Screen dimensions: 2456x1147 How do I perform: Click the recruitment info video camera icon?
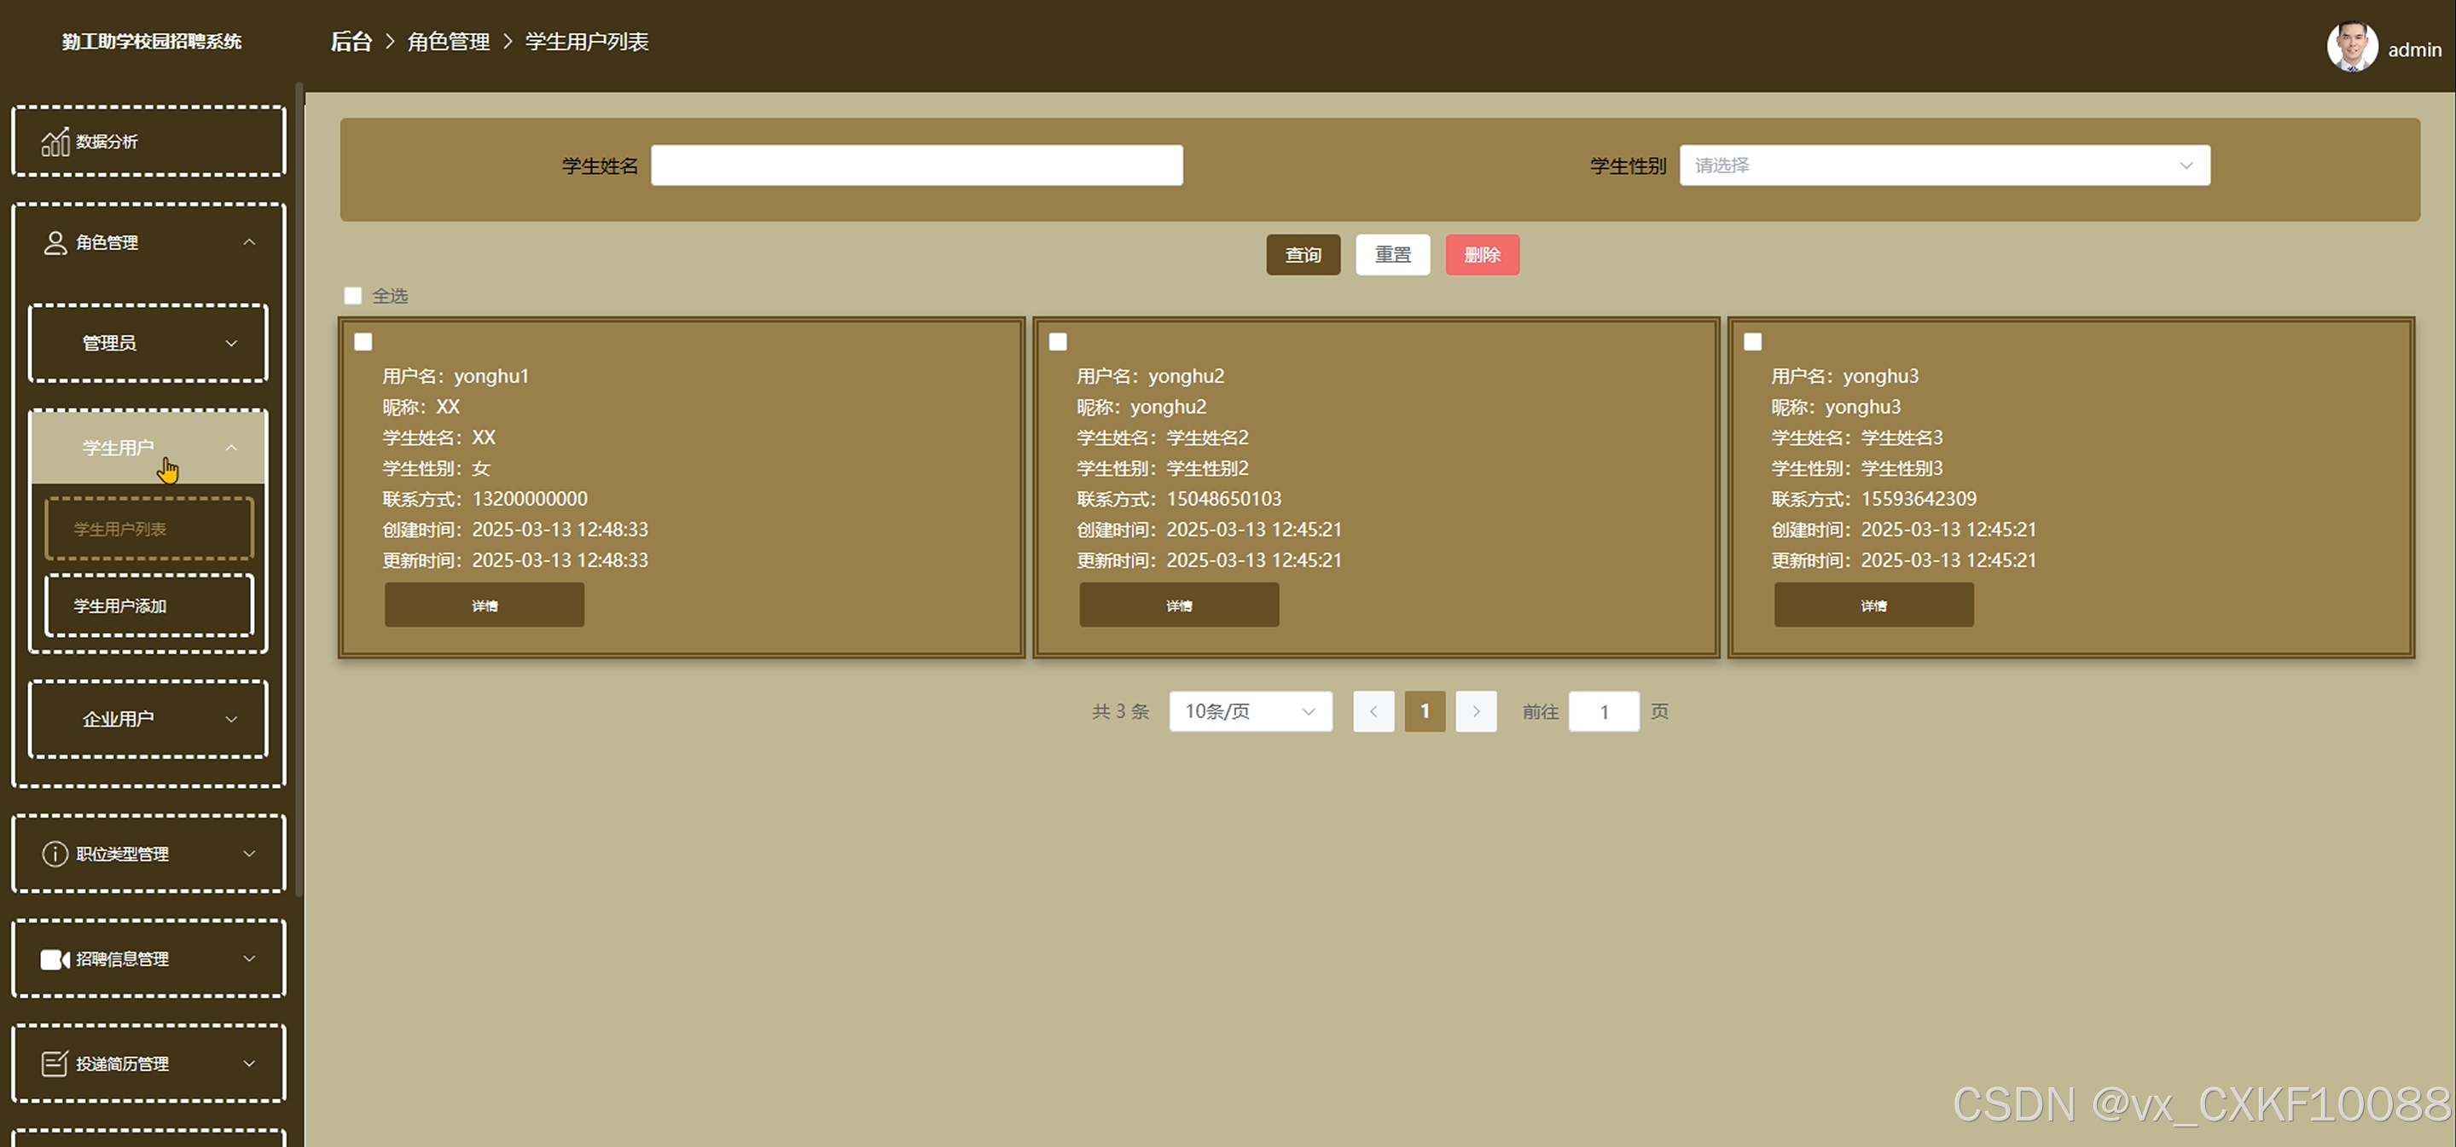point(55,959)
